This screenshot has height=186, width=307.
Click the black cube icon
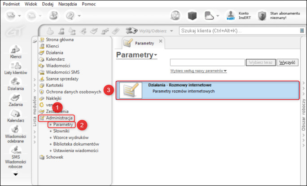point(192,16)
